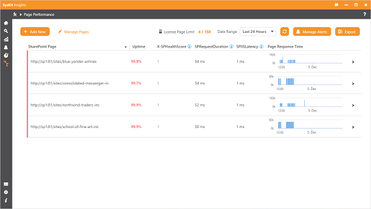
Task: Open the help question mark icon
Action: coord(365,14)
